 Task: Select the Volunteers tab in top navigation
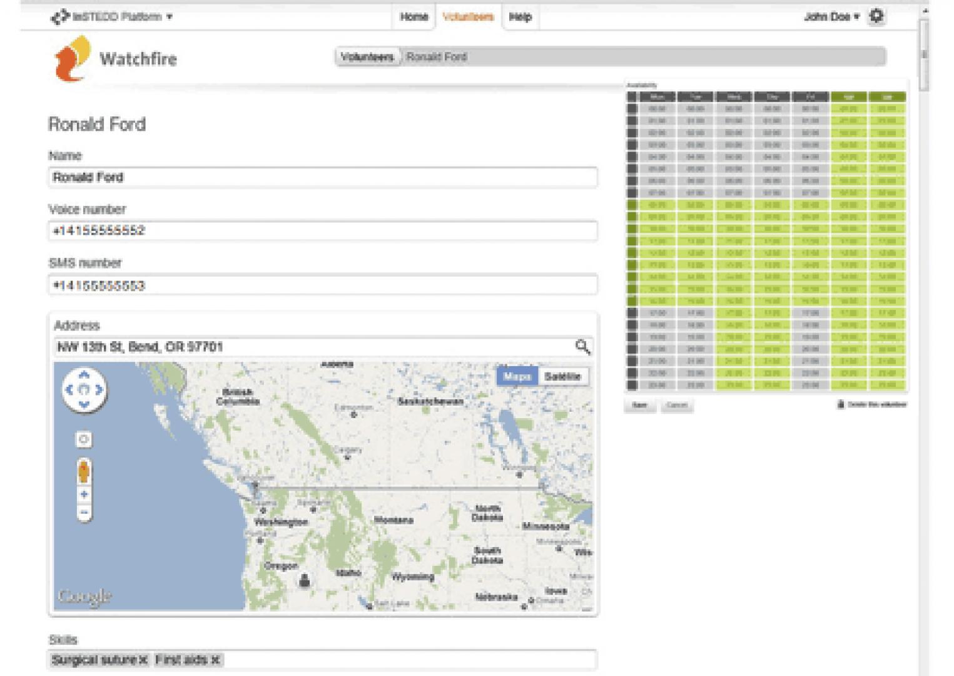pyautogui.click(x=468, y=17)
